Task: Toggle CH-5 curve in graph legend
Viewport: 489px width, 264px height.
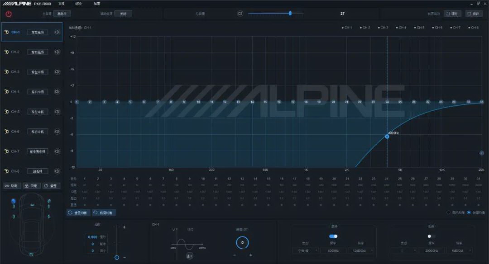Action: 419,28
